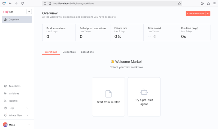Click the shield tracking protection icon

tap(45, 4)
